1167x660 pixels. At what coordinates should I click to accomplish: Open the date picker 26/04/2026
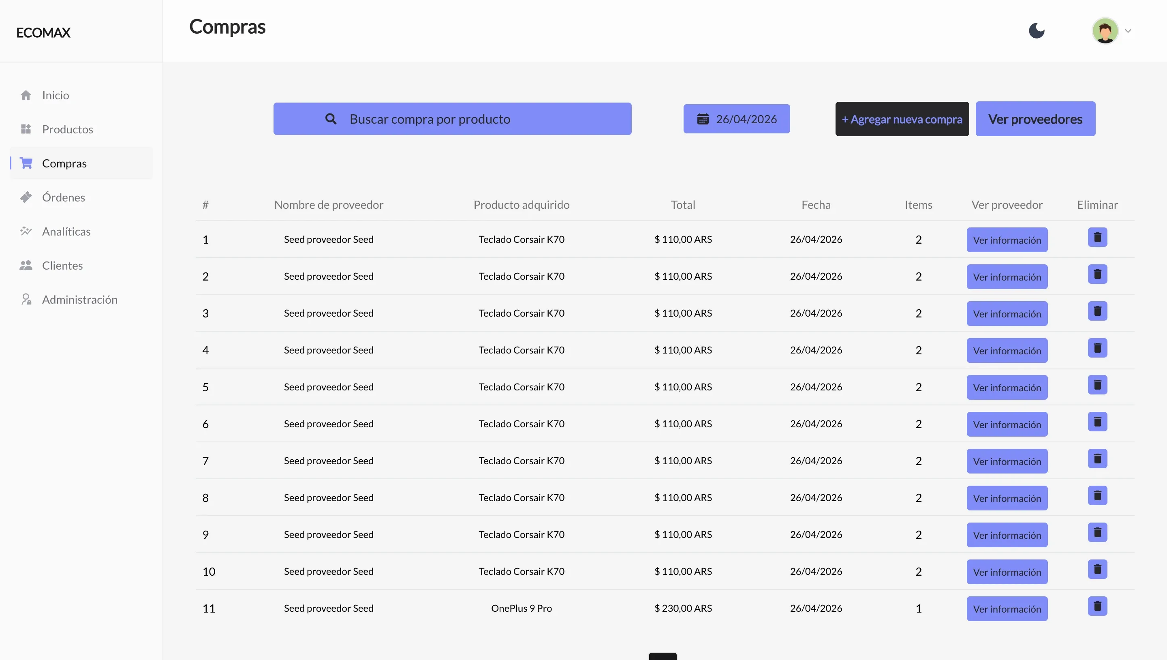[736, 119]
